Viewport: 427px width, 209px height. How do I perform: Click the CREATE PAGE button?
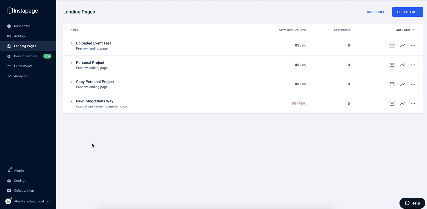click(408, 12)
